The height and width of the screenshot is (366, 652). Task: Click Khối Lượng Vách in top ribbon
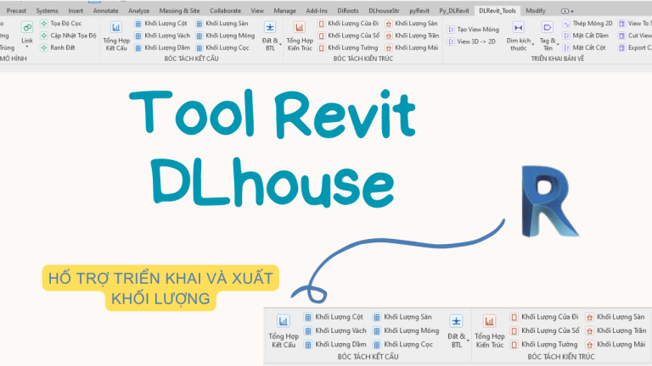point(162,36)
